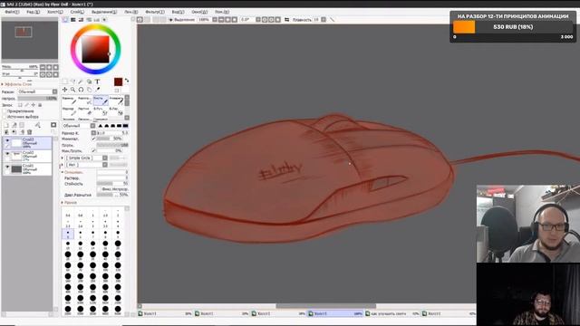Enable the Источник выбора checkbox
The height and width of the screenshot is (326, 580).
pos(5,117)
